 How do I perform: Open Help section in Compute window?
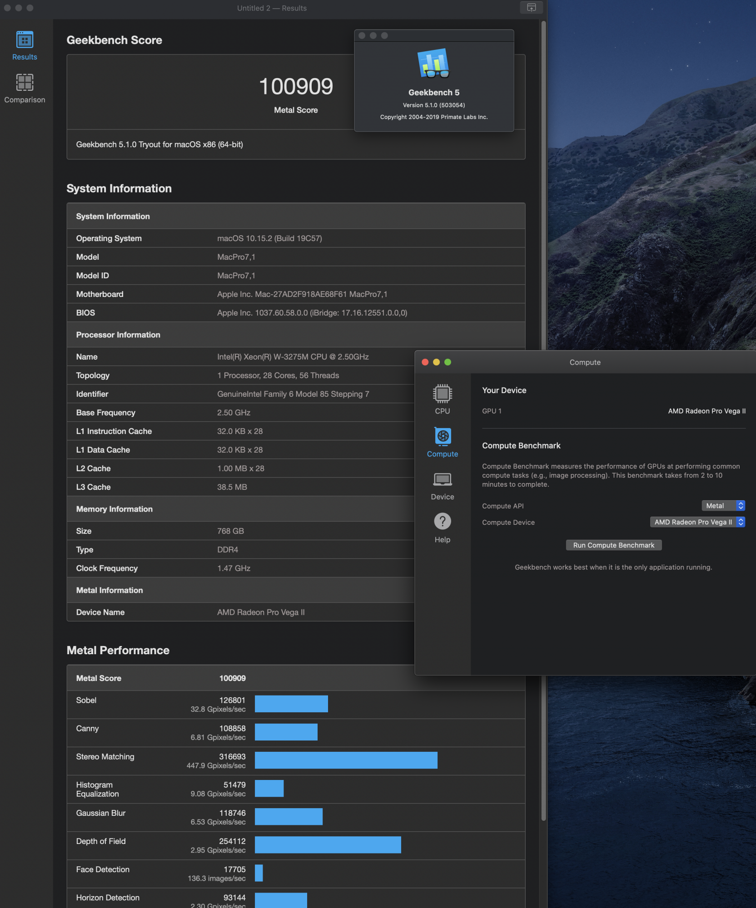point(442,528)
